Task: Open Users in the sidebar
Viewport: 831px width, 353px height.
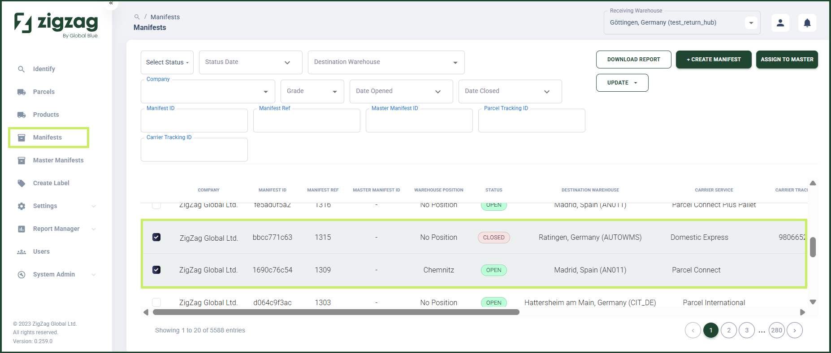Action: click(x=41, y=251)
